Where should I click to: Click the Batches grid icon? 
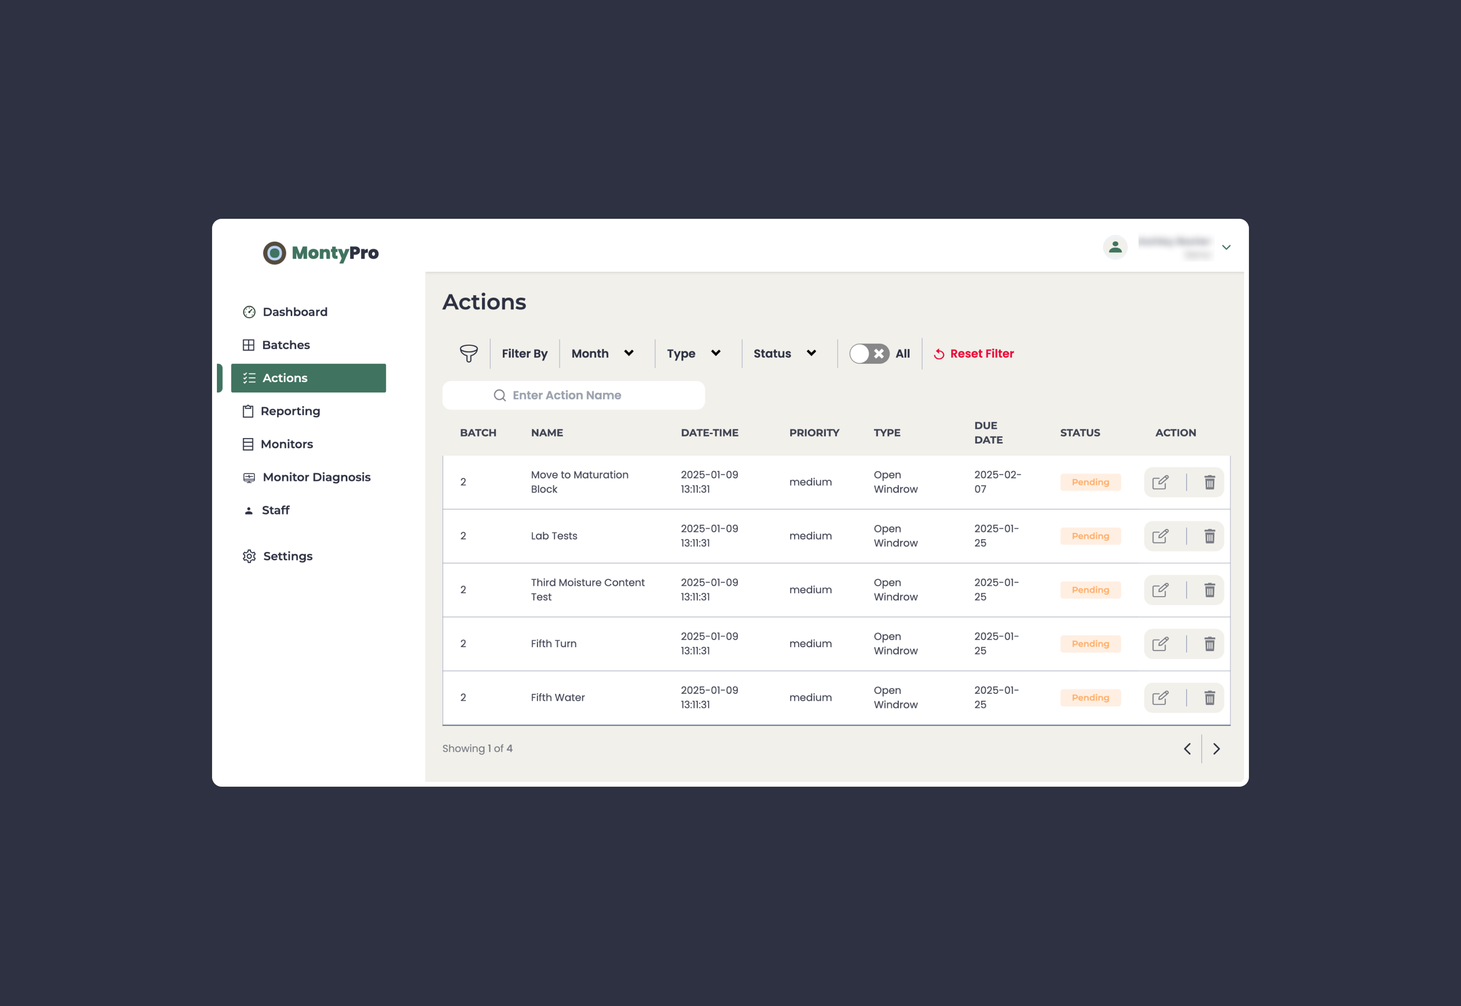tap(249, 345)
